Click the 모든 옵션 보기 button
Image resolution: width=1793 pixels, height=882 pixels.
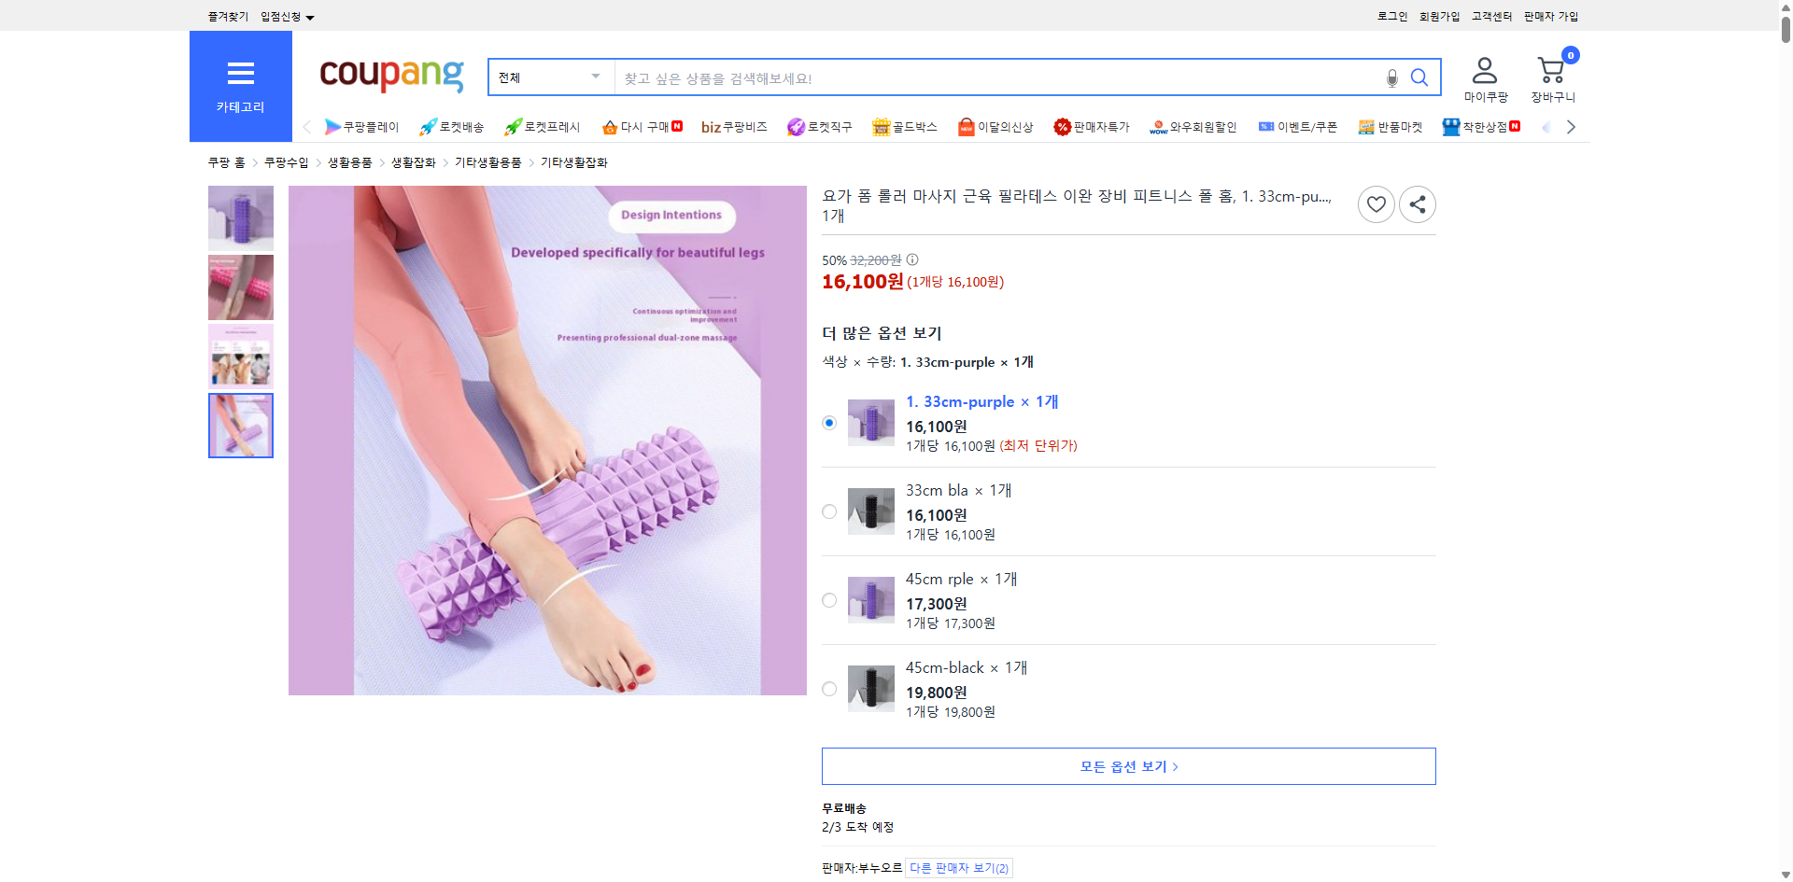[1127, 765]
